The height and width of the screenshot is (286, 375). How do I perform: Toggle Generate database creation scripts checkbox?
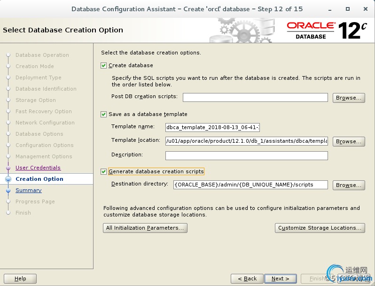(103, 171)
